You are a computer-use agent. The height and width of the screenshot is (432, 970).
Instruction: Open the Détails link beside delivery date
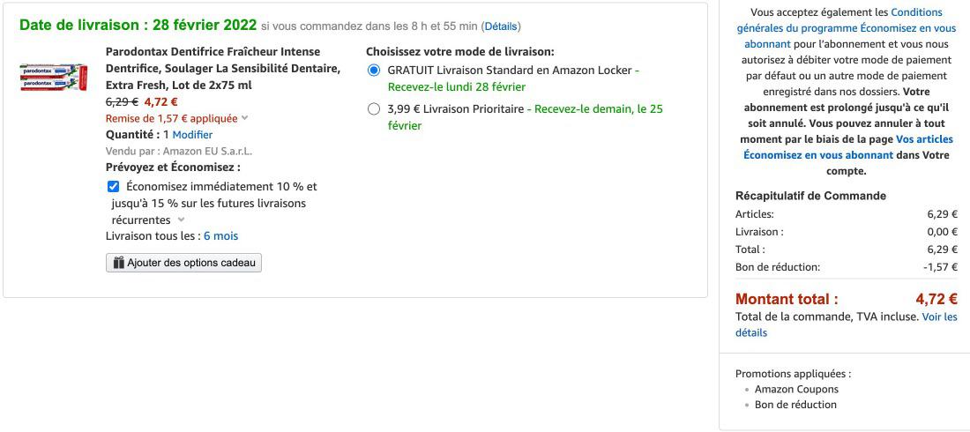click(x=501, y=26)
